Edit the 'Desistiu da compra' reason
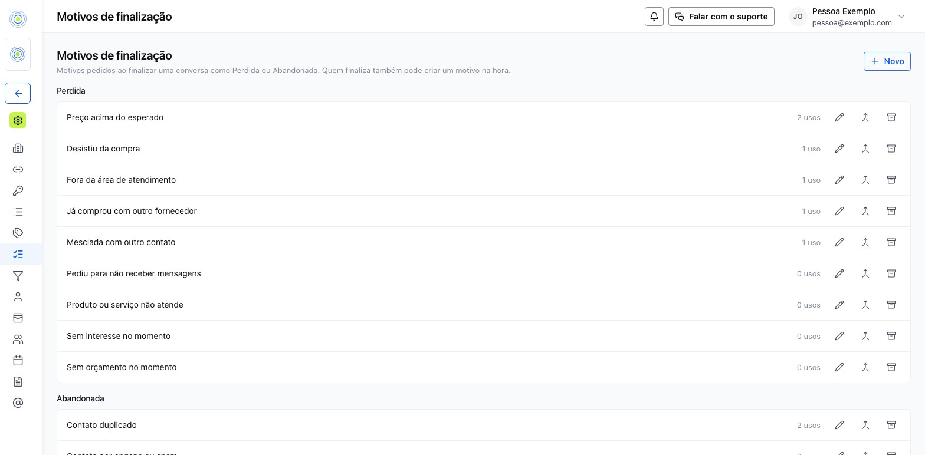 click(839, 149)
